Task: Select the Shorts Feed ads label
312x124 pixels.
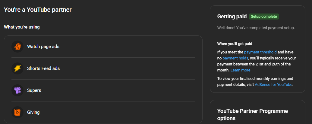Action: point(43,68)
